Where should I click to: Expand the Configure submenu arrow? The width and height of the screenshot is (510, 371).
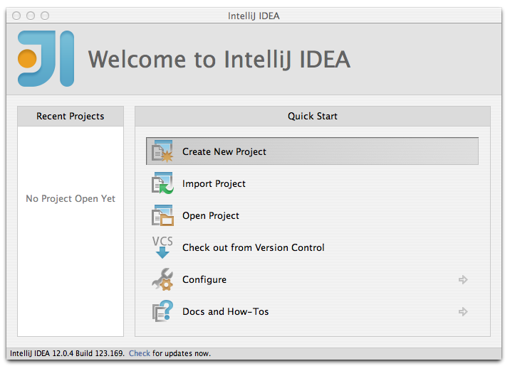coord(463,279)
